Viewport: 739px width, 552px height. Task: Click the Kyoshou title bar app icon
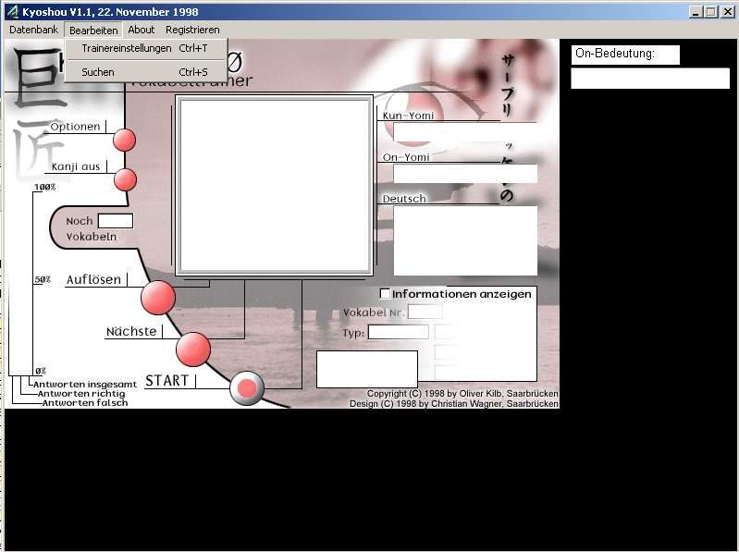12,11
